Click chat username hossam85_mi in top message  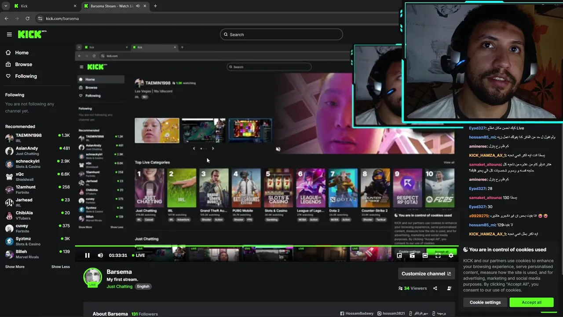pyautogui.click(x=482, y=137)
